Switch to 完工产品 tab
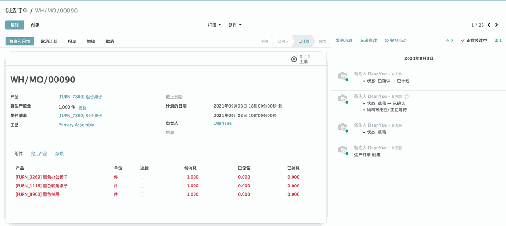The width and height of the screenshot is (506, 226). [x=39, y=154]
